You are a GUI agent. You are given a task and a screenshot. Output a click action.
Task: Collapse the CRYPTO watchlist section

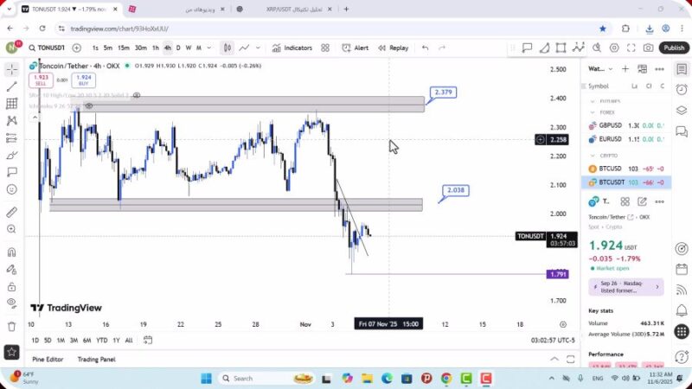593,156
